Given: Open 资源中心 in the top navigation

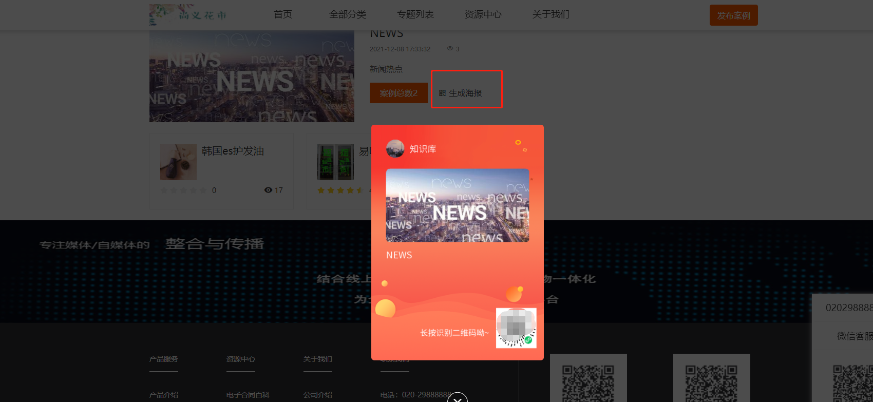Looking at the screenshot, I should point(483,14).
